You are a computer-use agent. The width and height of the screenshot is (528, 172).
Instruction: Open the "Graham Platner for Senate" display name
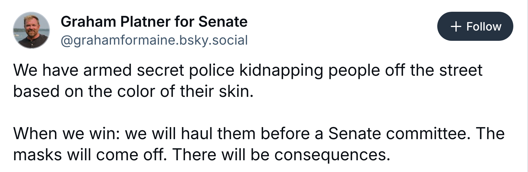click(x=154, y=22)
